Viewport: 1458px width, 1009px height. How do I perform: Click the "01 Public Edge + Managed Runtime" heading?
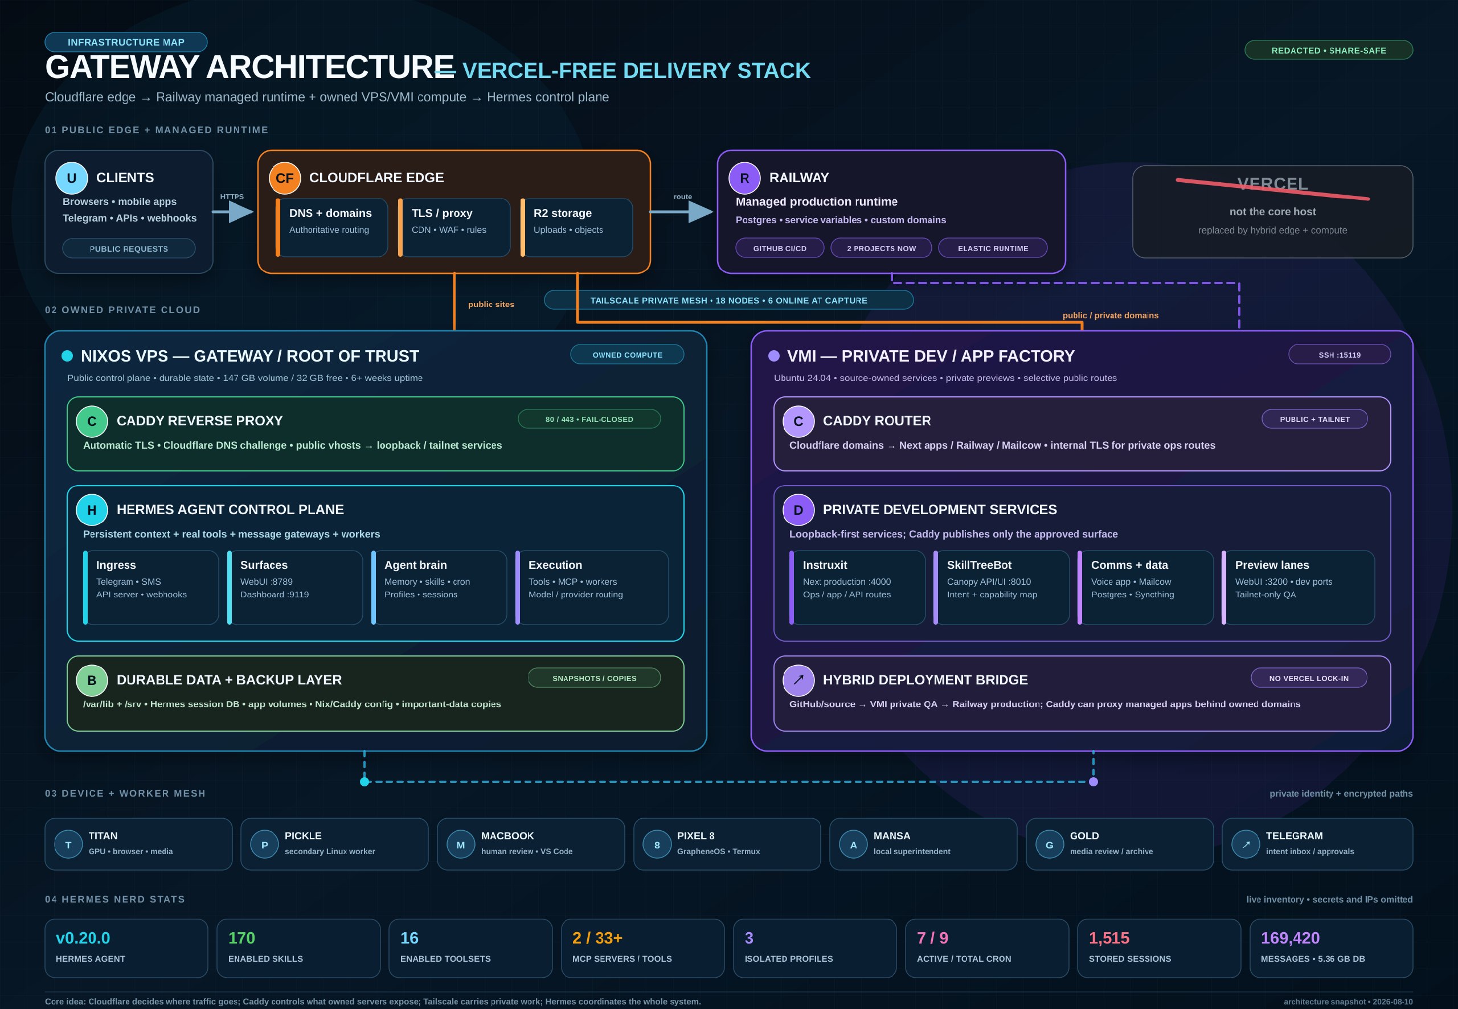pos(157,130)
